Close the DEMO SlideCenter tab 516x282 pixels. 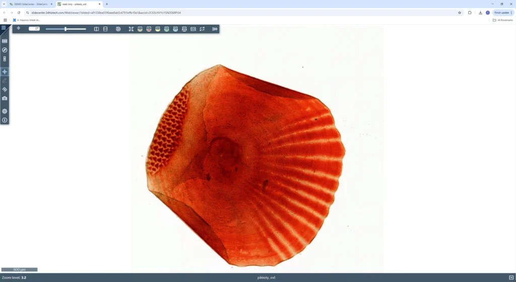[x=51, y=4]
